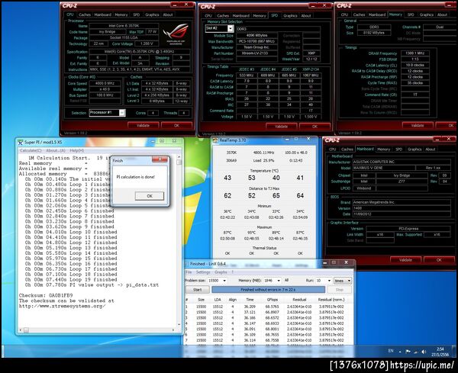Click OK in the PI calculation done dialog

[x=150, y=196]
